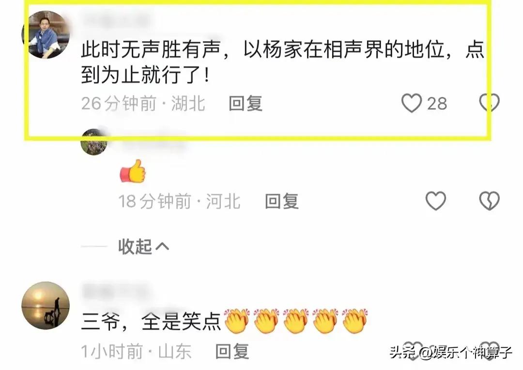Reply to the 26分钟前 Hubei comment
Screen dimensions: 523x370
point(246,104)
